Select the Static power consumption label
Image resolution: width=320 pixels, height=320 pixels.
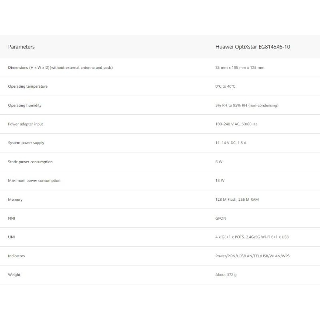pos(30,162)
